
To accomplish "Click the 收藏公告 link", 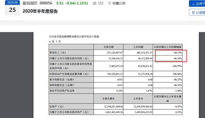I will click(x=119, y=3).
